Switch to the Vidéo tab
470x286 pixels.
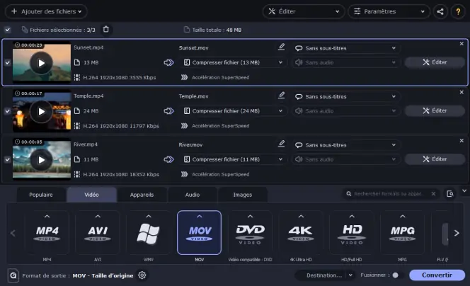point(91,195)
